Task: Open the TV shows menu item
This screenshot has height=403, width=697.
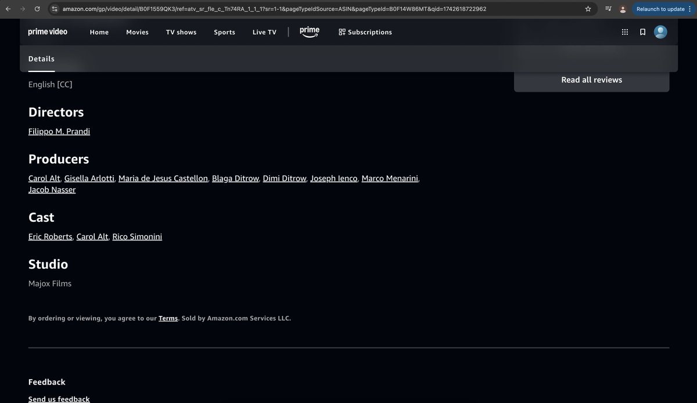Action: [181, 32]
